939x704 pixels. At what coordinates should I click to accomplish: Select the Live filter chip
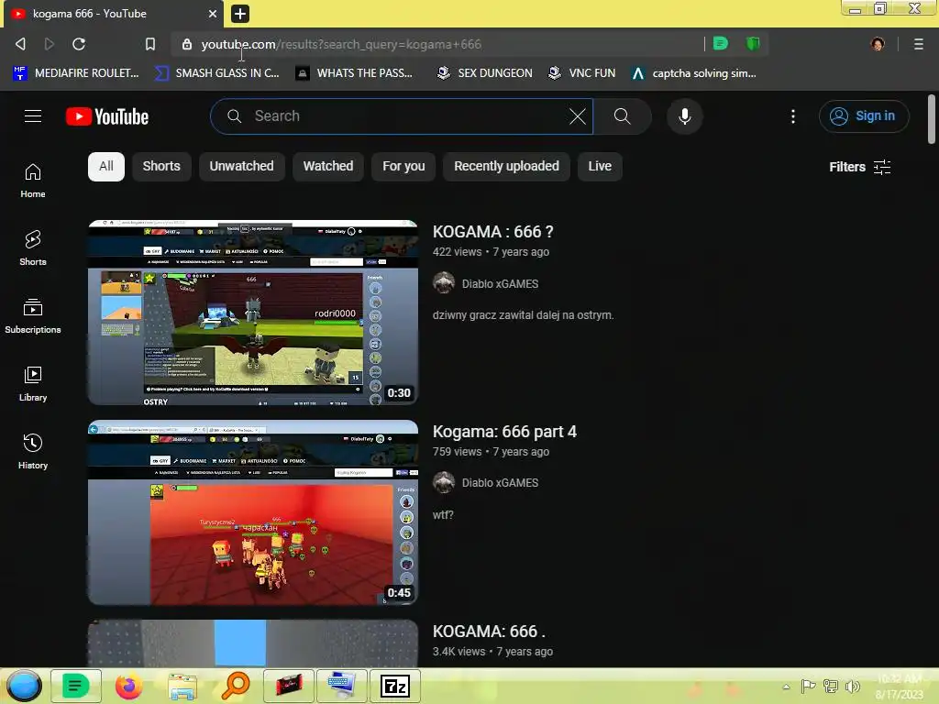600,166
